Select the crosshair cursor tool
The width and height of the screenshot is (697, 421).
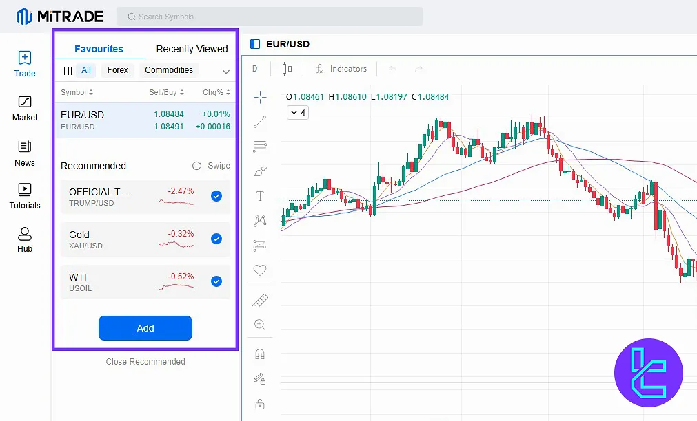click(x=260, y=97)
